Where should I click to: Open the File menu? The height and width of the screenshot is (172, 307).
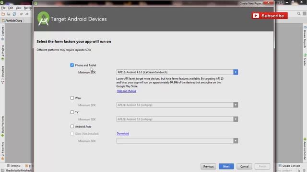[3, 8]
